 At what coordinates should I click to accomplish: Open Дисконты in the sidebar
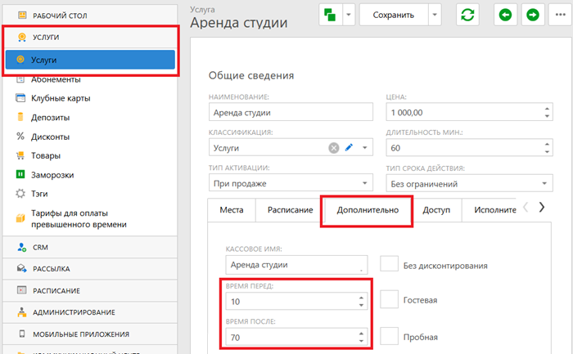click(51, 137)
